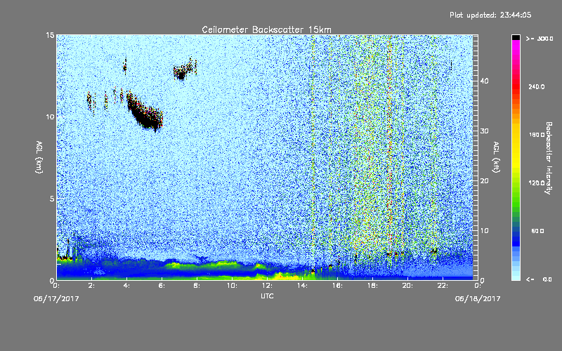562x351 pixels.
Task: Click the 18: hour tick label
Action: pyautogui.click(x=372, y=286)
